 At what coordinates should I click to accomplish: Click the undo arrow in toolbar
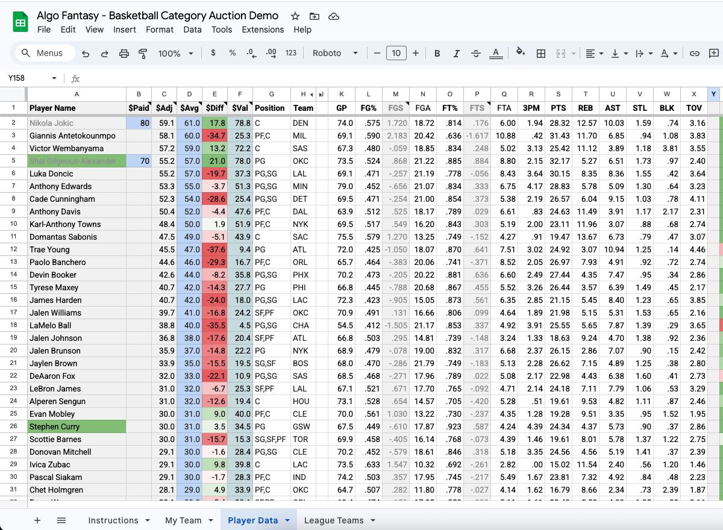(86, 54)
